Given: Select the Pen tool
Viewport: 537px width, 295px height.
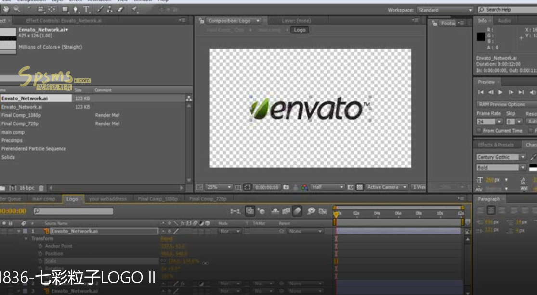Looking at the screenshot, I should click(75, 10).
